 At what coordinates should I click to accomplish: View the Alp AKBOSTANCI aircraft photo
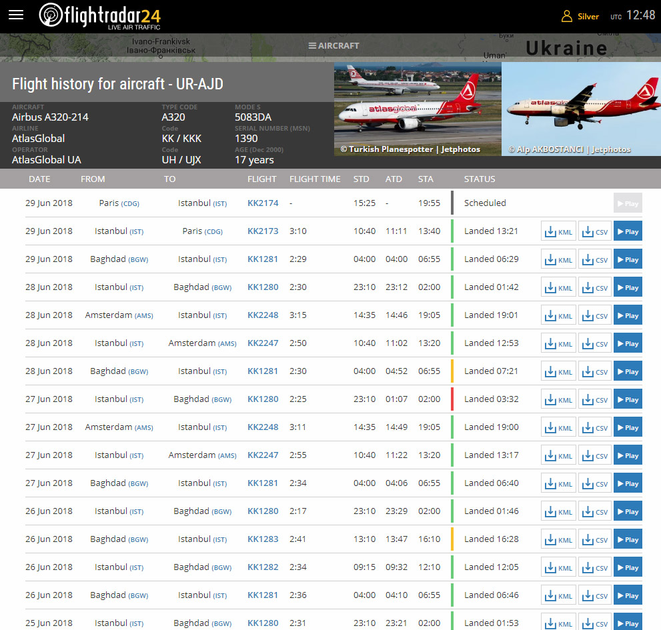tap(582, 109)
